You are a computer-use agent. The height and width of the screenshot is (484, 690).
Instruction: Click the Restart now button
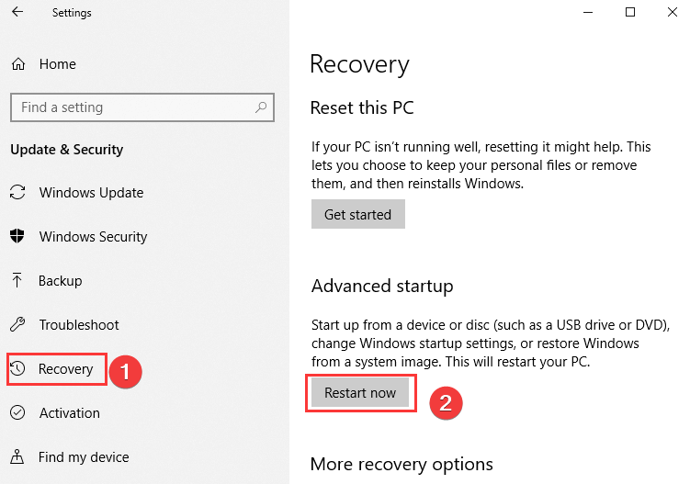pos(360,392)
